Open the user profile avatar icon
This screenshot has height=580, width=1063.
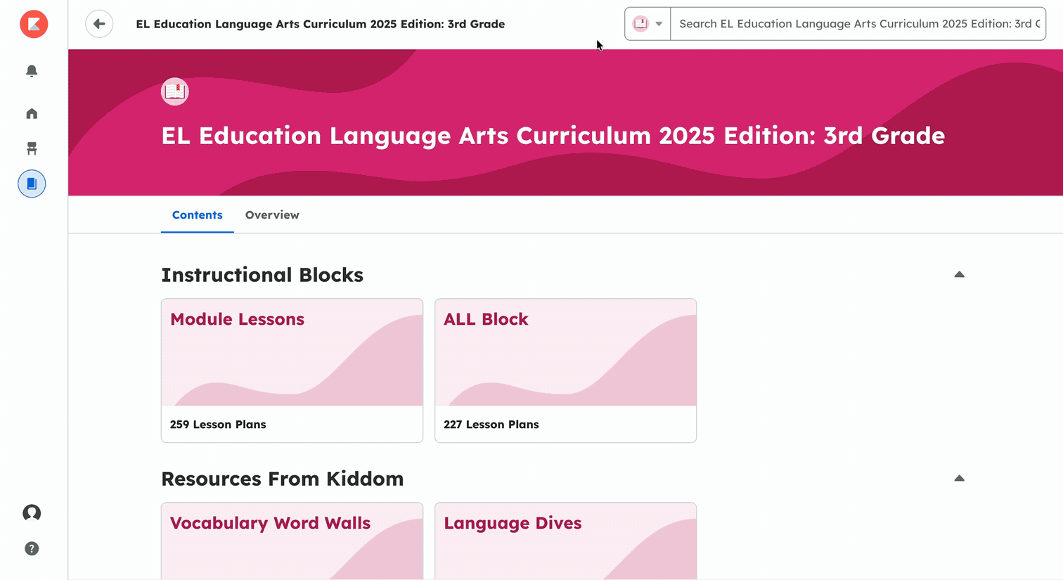tap(32, 513)
